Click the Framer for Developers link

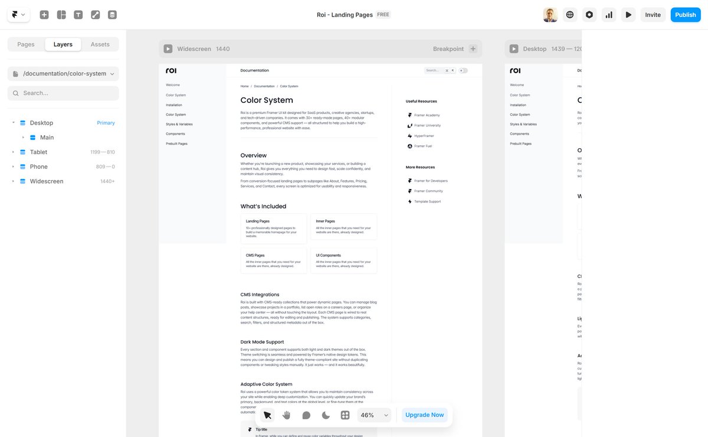[x=427, y=181]
